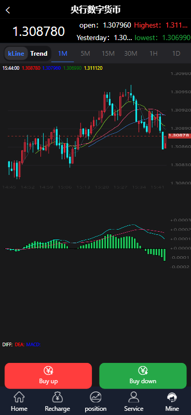Open the Recharge money bag icon
This screenshot has width=191, height=415.
(x=57, y=397)
